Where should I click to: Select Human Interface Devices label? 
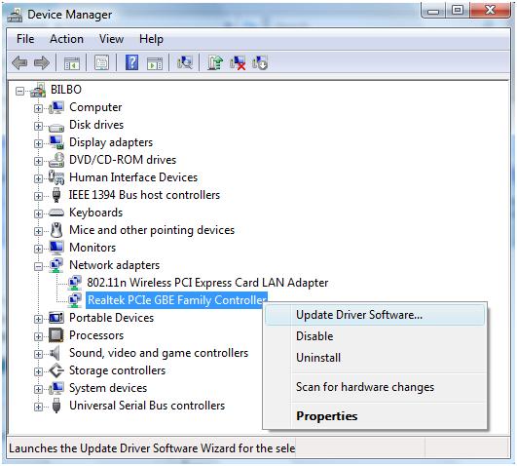tap(133, 177)
